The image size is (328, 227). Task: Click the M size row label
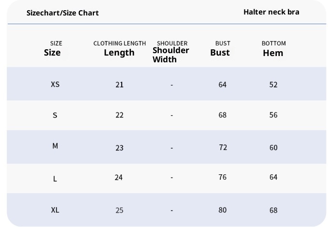pos(55,146)
